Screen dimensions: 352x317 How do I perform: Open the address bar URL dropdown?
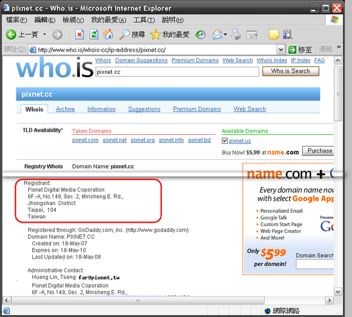click(280, 50)
